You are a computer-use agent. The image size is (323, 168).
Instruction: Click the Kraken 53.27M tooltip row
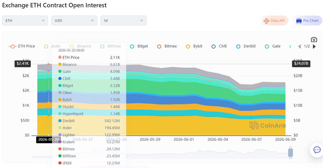pos(89,142)
